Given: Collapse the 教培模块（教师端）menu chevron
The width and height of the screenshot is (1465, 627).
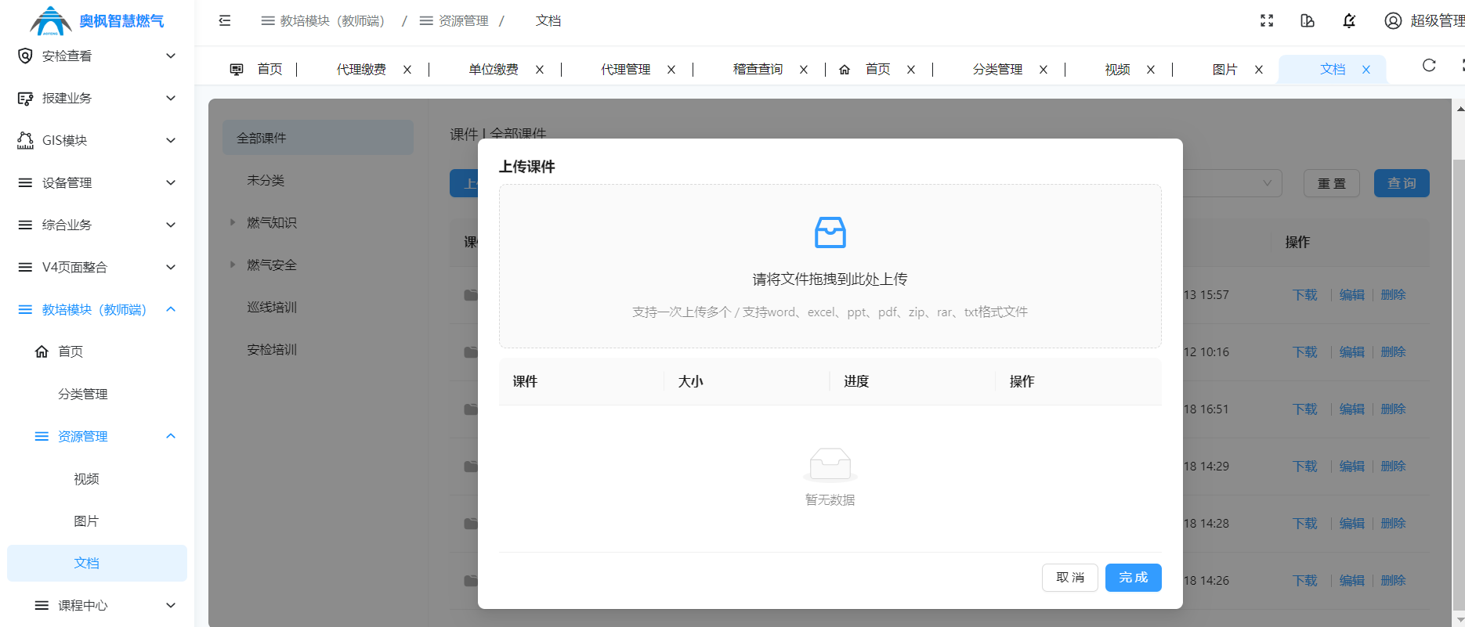Looking at the screenshot, I should pos(171,309).
